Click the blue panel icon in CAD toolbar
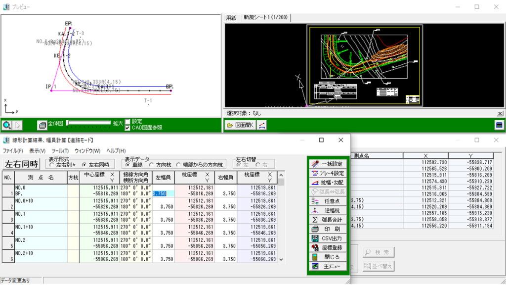This screenshot has height=285, width=506. coord(499,125)
